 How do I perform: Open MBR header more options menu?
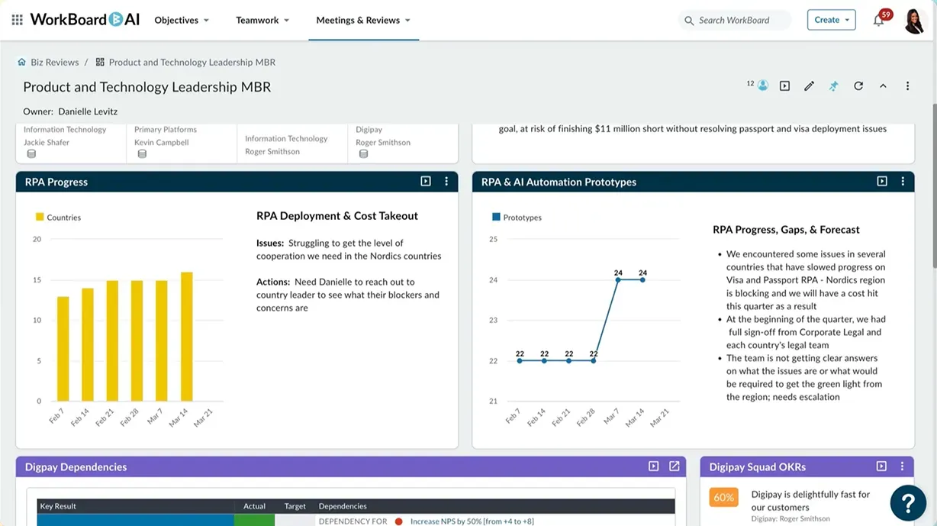pyautogui.click(x=907, y=86)
